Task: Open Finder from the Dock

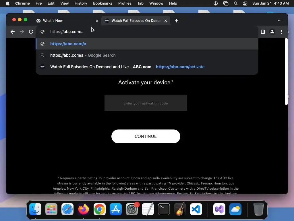Action: [x=35, y=209]
